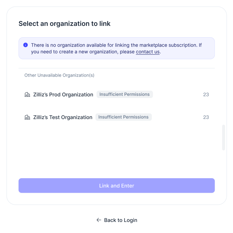Click the info icon in the notice banner
This screenshot has width=233, height=233.
click(26, 45)
